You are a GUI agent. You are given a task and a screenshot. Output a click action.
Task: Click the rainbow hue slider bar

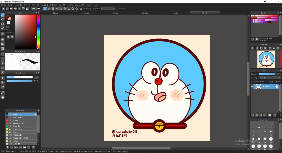click(38, 32)
